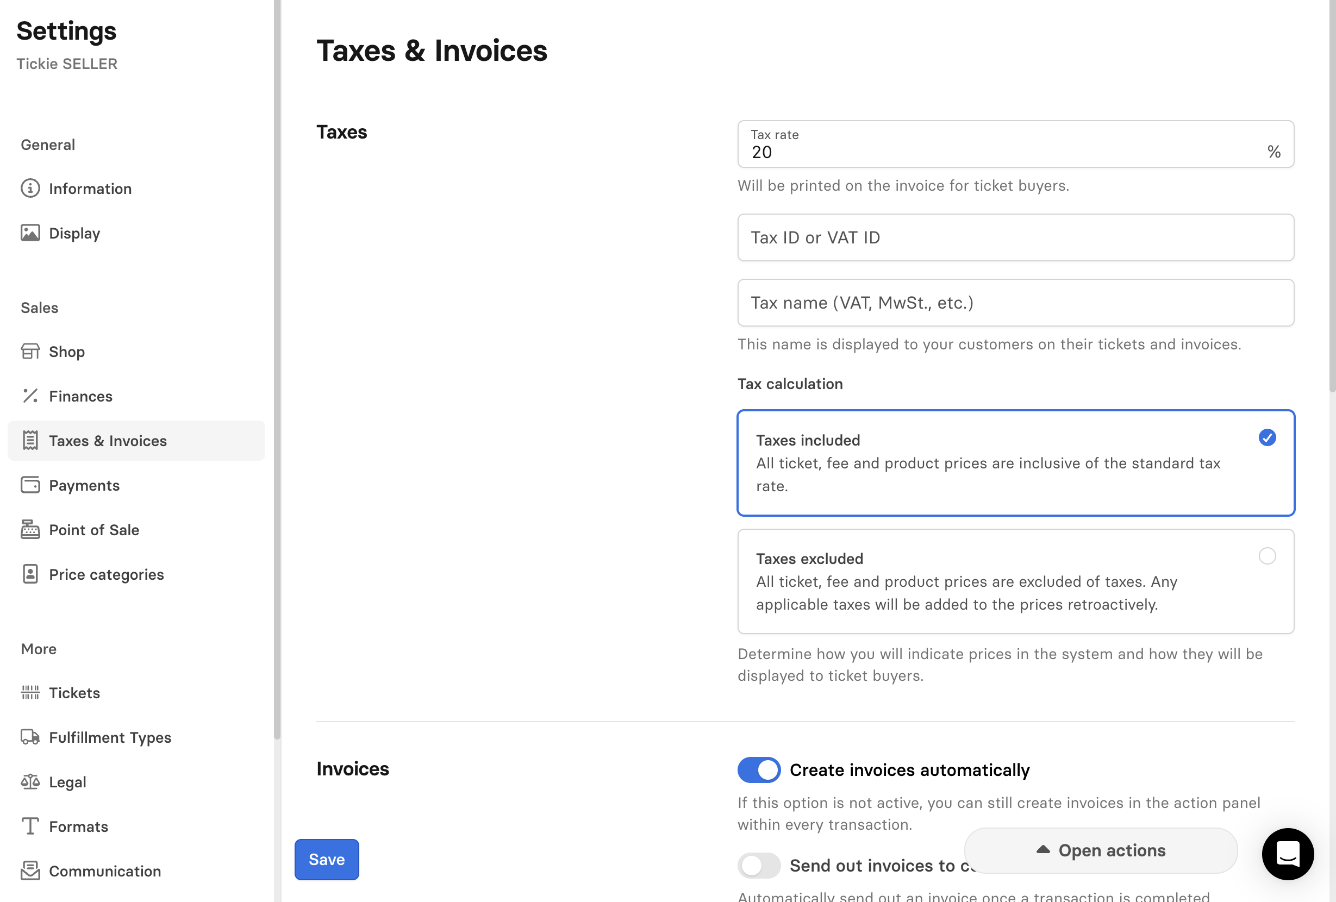This screenshot has width=1336, height=902.
Task: Open the Tickets settings section
Action: [x=74, y=693]
